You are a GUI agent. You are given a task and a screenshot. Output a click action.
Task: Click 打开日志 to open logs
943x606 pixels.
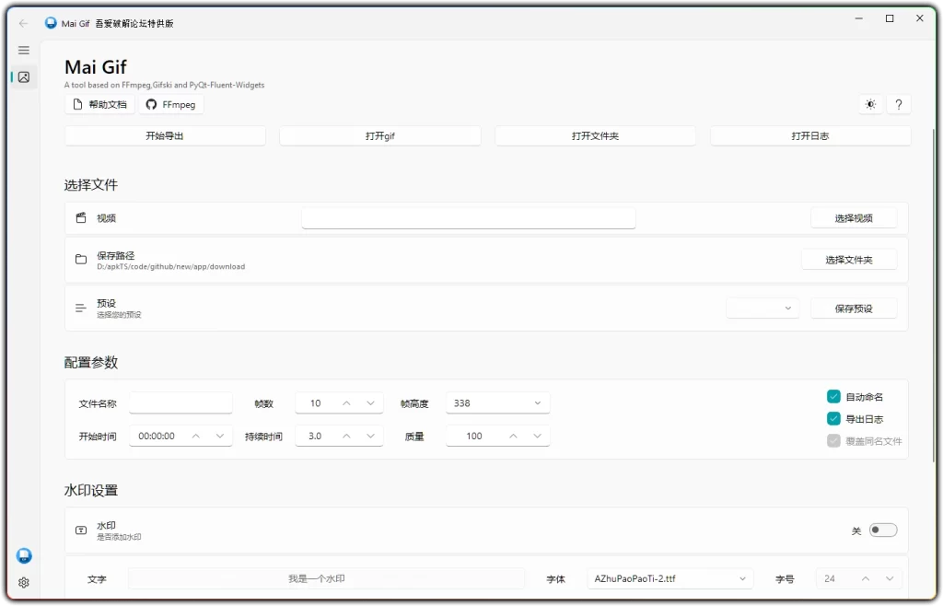[x=809, y=135]
